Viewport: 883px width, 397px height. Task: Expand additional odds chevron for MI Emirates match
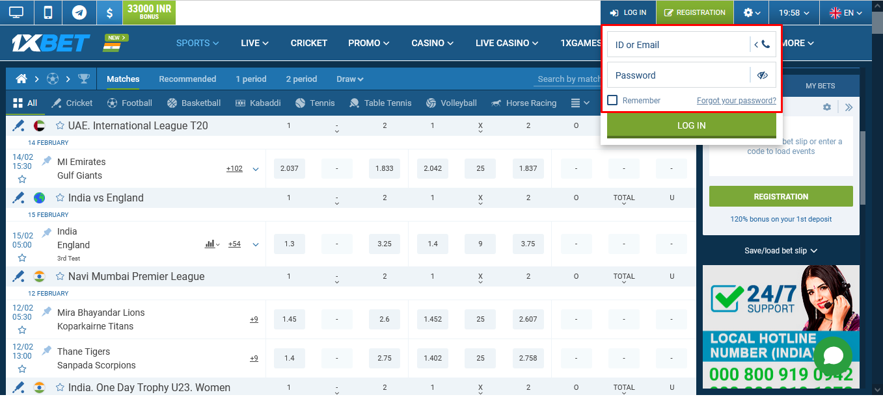(x=255, y=168)
